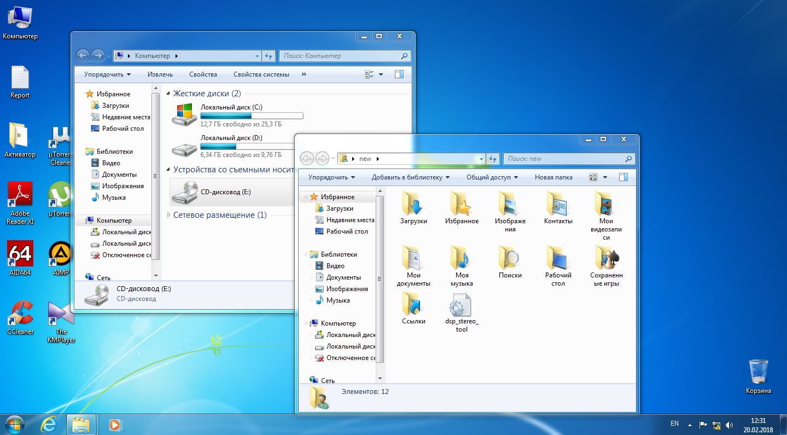Click Internet Explorer in the taskbar

click(x=49, y=424)
